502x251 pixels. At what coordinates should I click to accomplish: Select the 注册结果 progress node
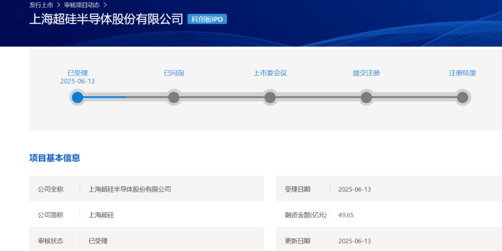[x=462, y=97]
